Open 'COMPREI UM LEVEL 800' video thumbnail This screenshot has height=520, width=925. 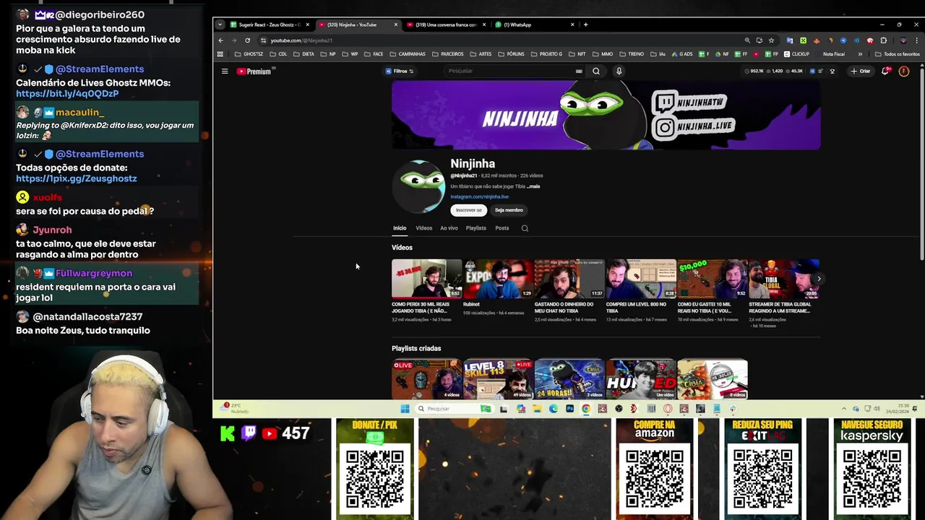[x=641, y=279]
